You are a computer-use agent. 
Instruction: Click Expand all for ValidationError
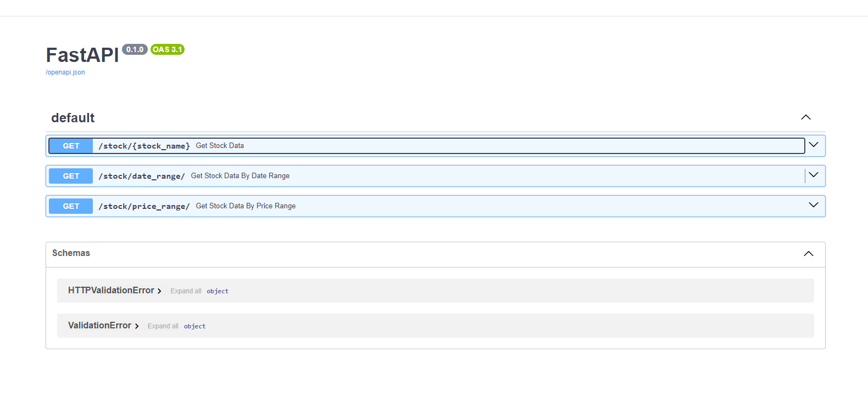click(163, 326)
